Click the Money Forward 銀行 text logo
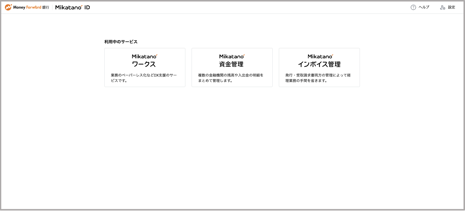The height and width of the screenshot is (211, 465). (31, 7)
